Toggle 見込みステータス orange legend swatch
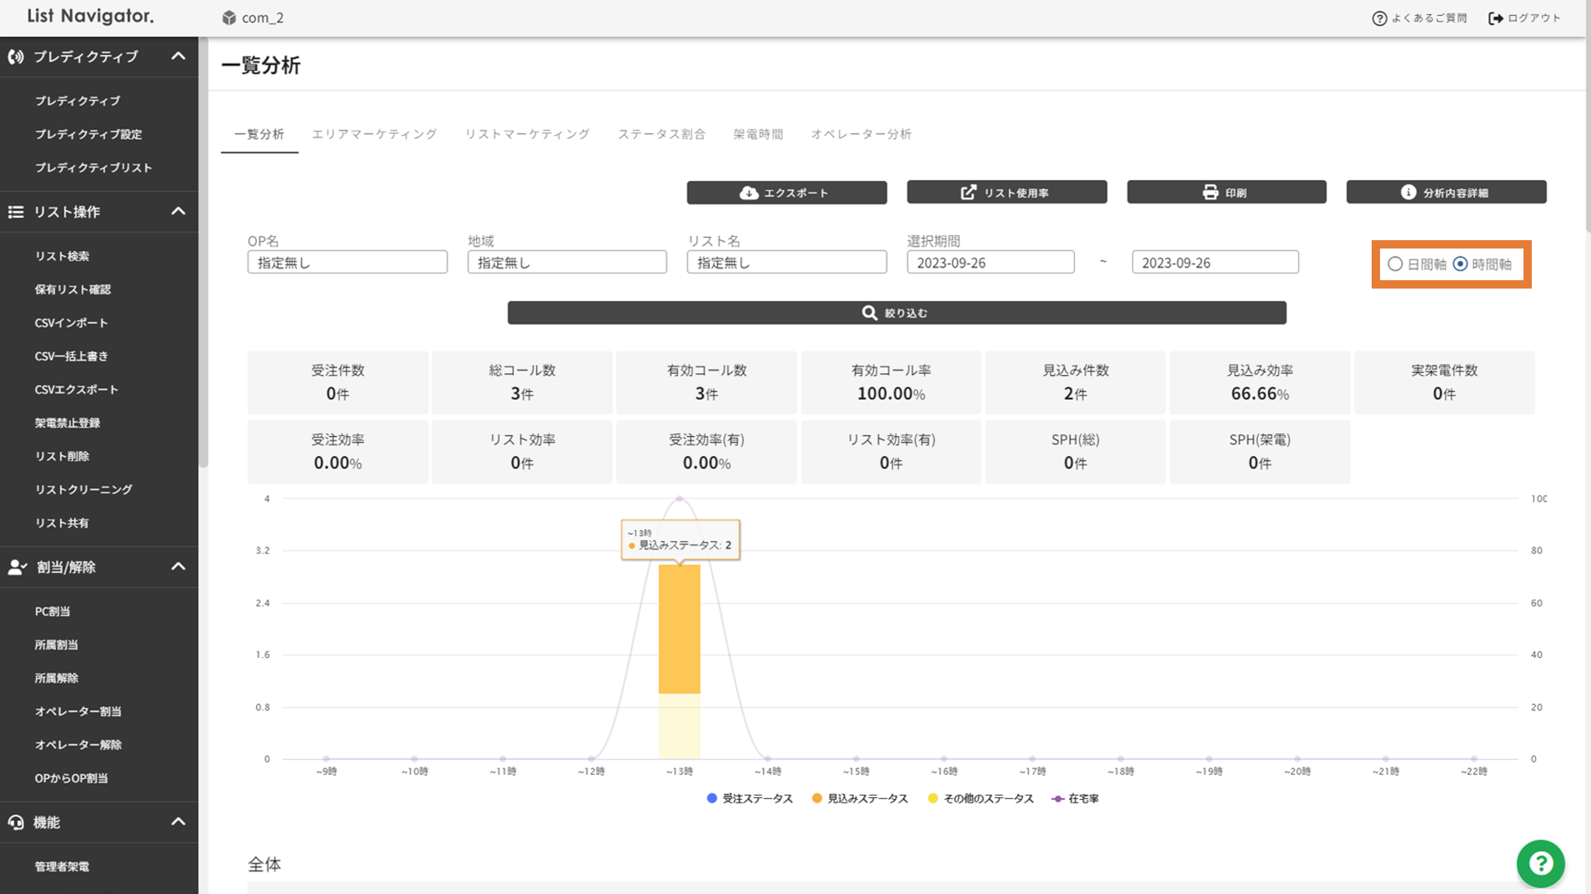 point(817,798)
